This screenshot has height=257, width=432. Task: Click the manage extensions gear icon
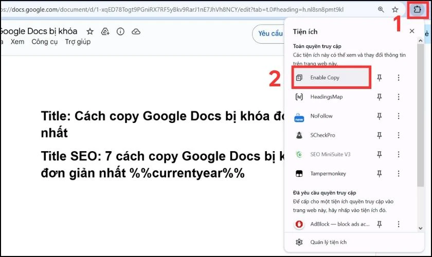(x=299, y=243)
